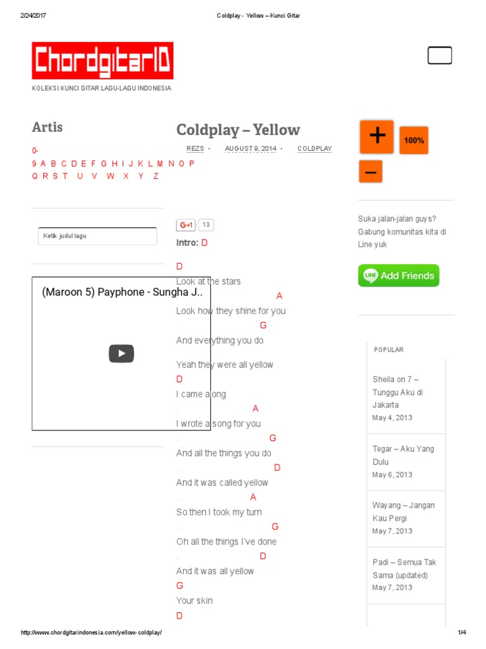Play the Maroon 5 Payphone video
Viewport: 486px width, 649px height.
tap(121, 354)
